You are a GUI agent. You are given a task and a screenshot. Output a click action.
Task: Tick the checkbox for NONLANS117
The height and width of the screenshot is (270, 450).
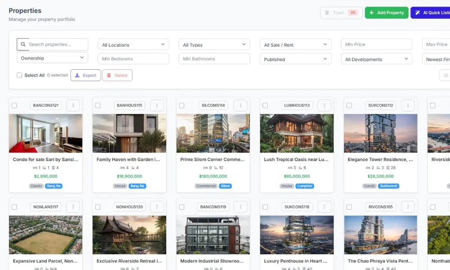pos(14,207)
